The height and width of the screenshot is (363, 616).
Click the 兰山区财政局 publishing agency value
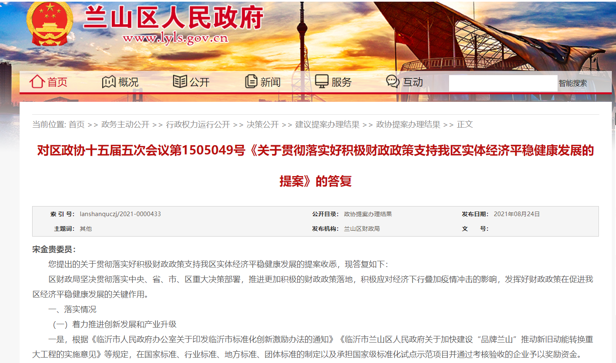[x=362, y=229]
